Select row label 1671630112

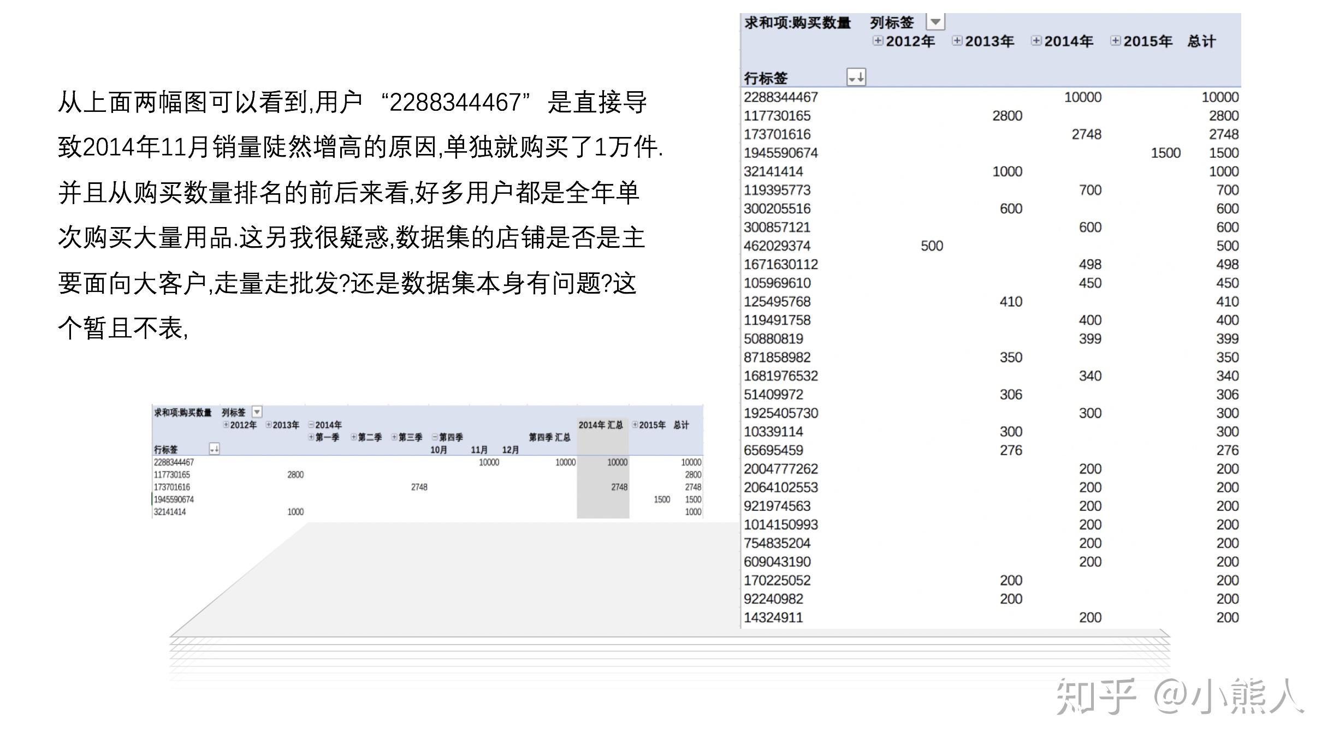[781, 264]
